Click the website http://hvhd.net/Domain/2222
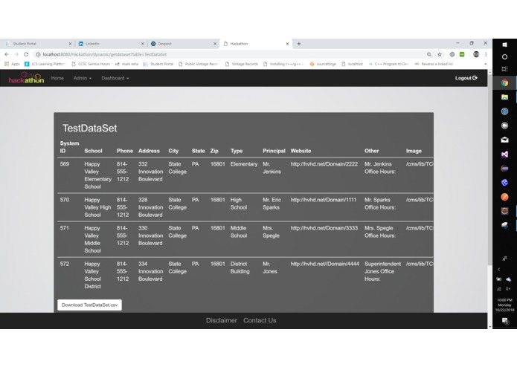The width and height of the screenshot is (517, 367). point(324,164)
